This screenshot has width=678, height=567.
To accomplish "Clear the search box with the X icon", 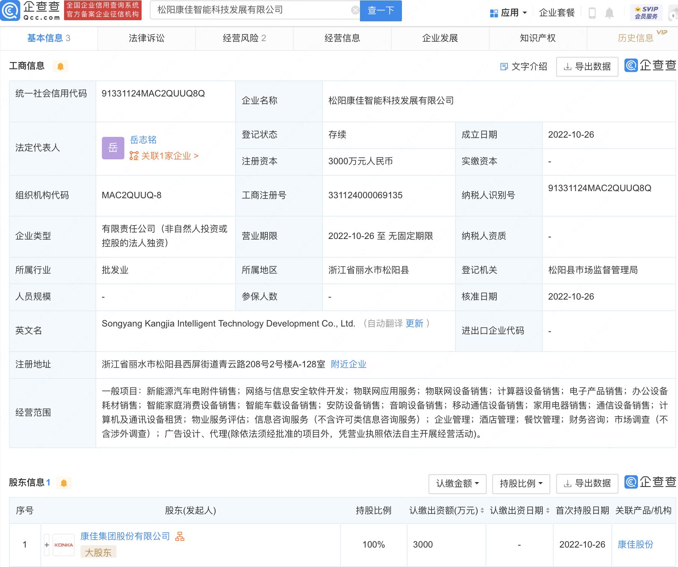I will coord(355,10).
